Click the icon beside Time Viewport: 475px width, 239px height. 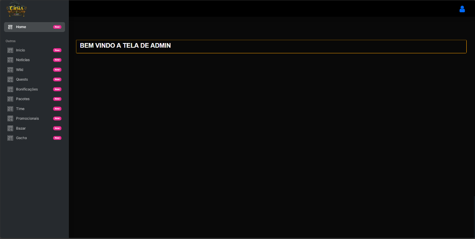[x=10, y=109]
